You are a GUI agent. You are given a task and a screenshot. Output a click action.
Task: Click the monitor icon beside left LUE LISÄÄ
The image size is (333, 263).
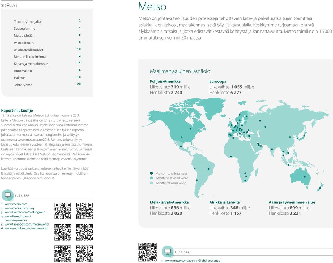click(8, 195)
